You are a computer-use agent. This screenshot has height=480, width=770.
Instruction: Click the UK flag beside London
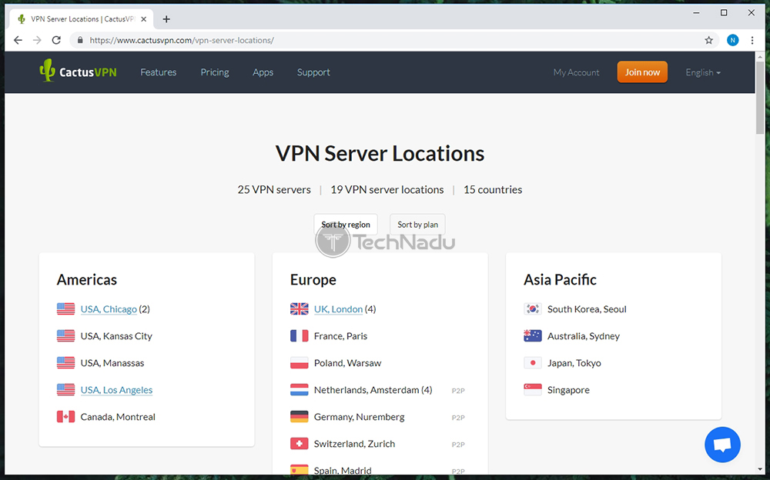299,308
